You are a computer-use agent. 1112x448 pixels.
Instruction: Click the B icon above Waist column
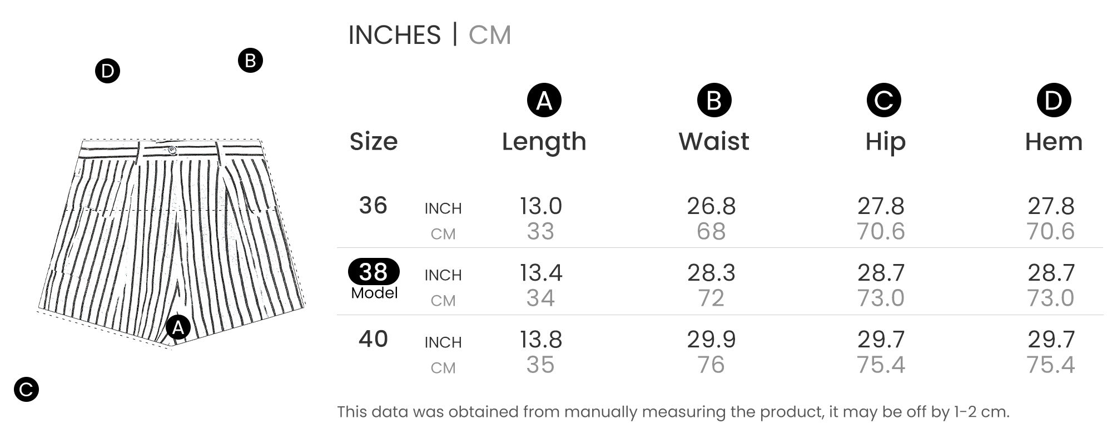tap(714, 101)
